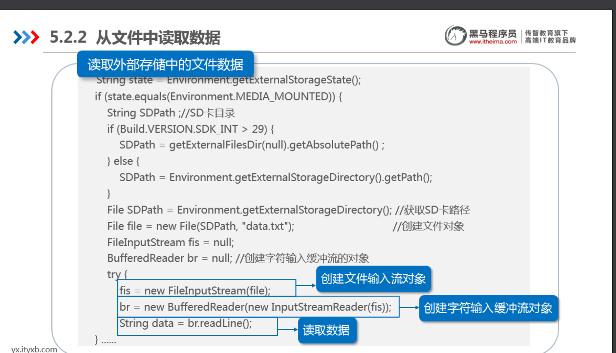616x353 pixels.
Task: Click the itheima horse logo icon
Action: (456, 36)
